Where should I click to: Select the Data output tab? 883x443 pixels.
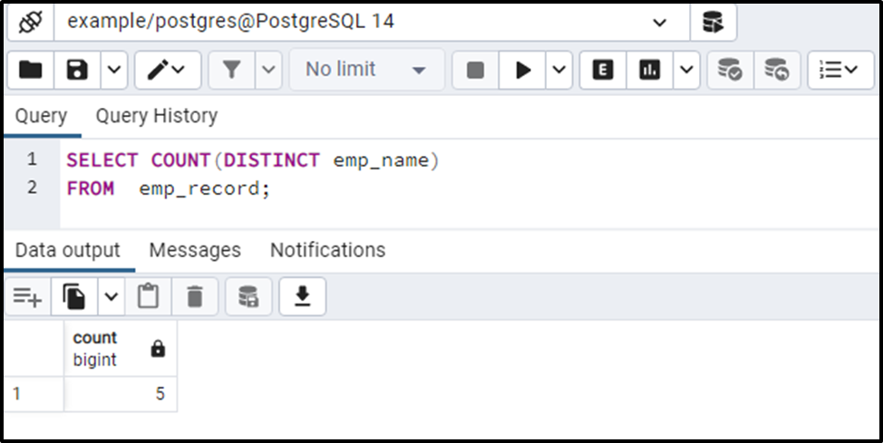pos(68,250)
